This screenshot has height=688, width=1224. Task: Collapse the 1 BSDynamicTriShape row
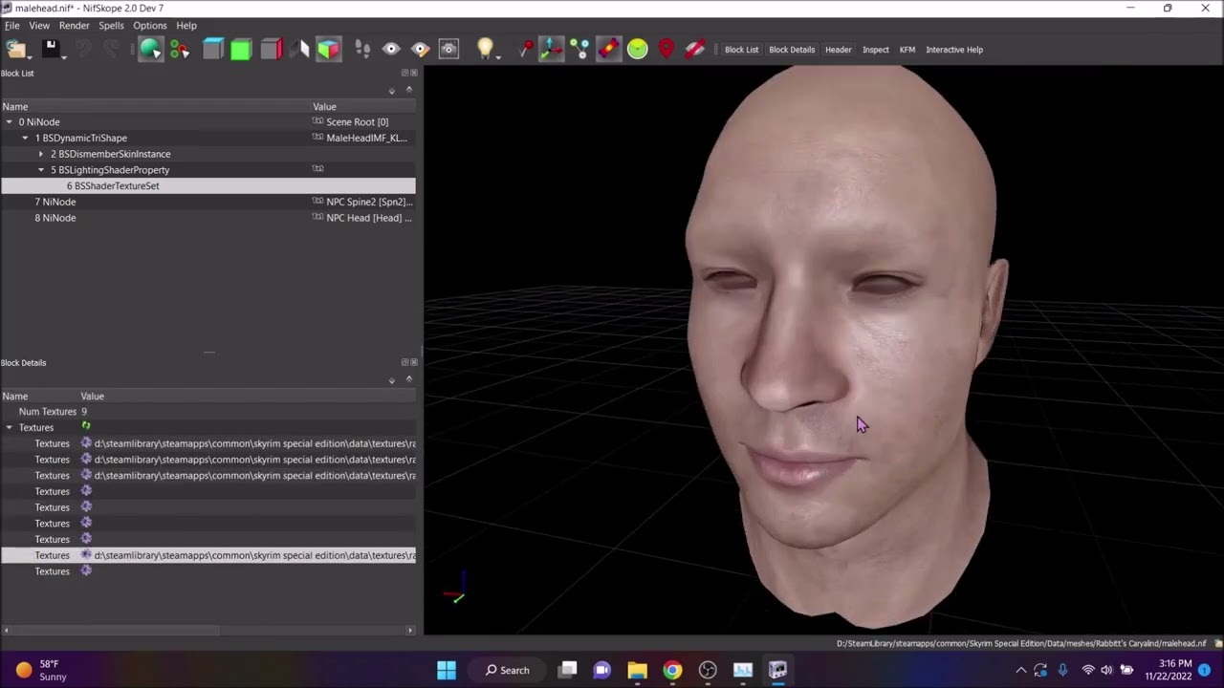coord(25,139)
